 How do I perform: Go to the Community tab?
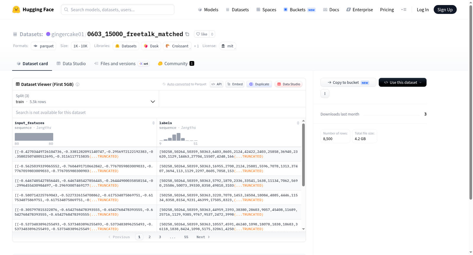click(176, 64)
